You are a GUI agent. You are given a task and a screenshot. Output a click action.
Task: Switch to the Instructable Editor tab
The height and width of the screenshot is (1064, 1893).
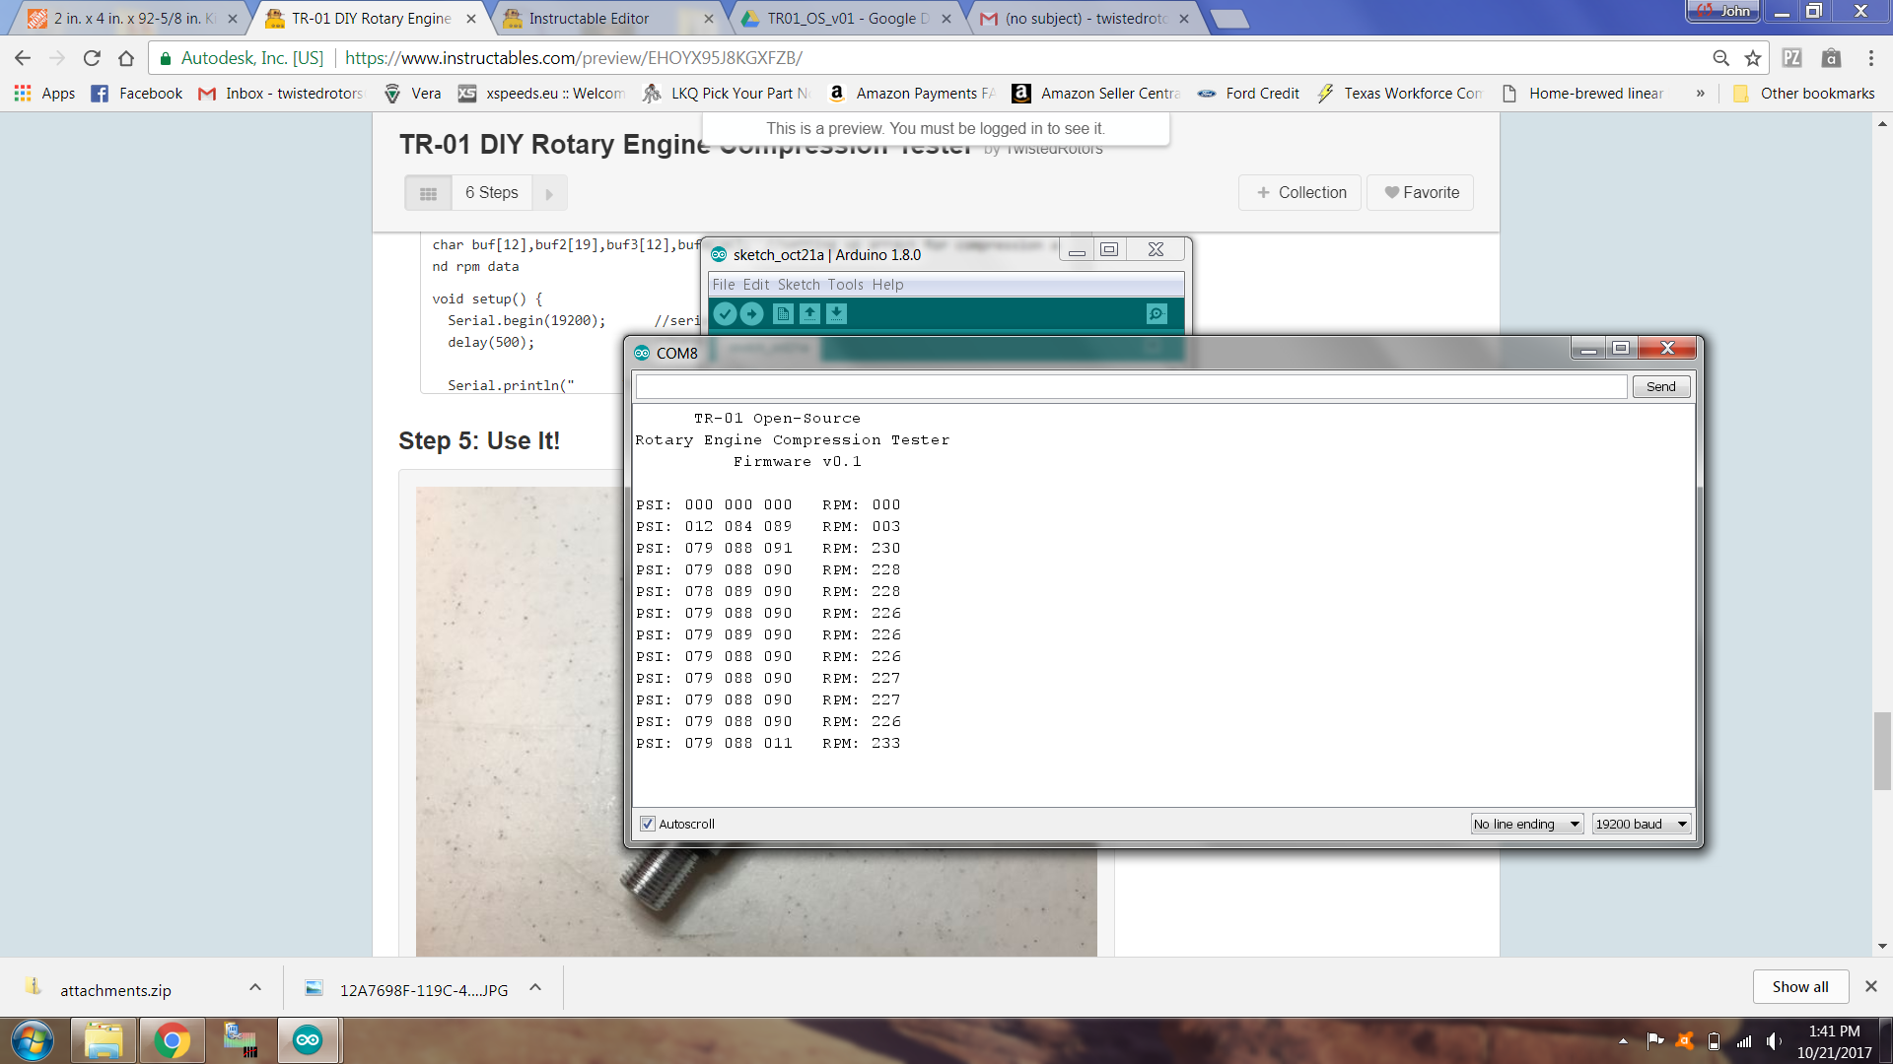point(589,18)
